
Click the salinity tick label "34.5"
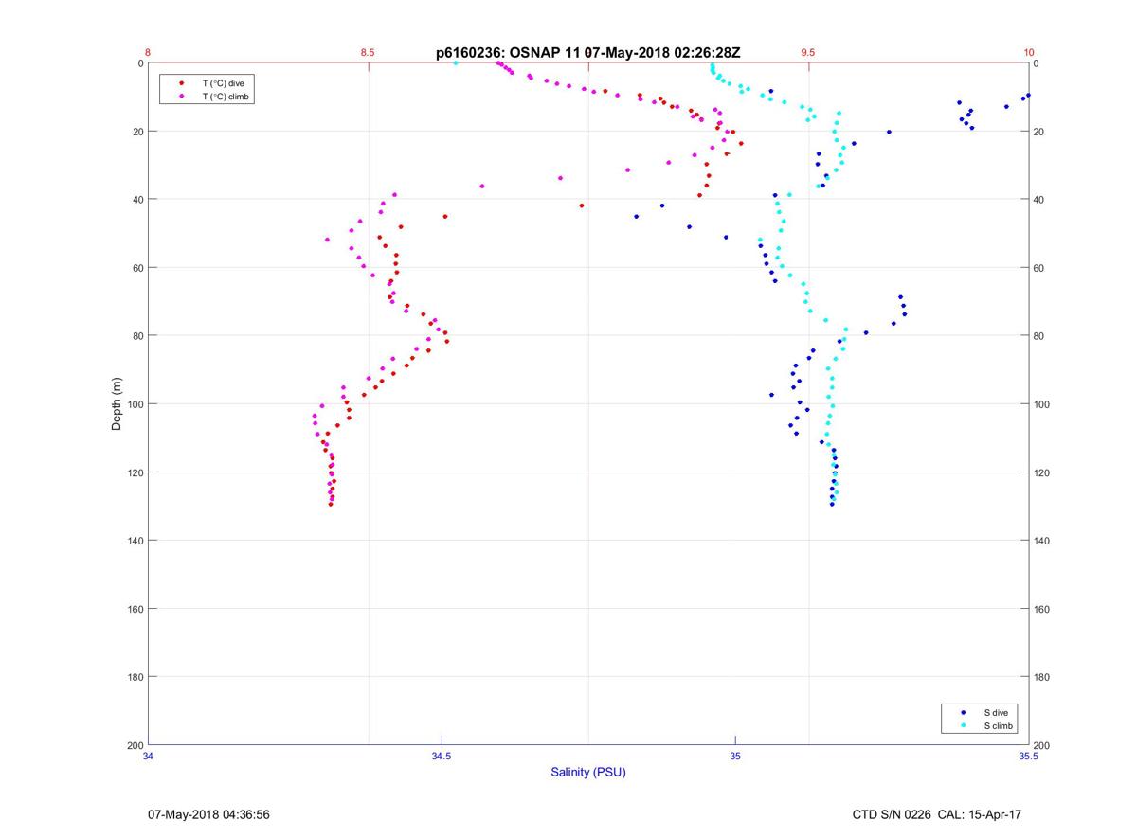point(442,756)
